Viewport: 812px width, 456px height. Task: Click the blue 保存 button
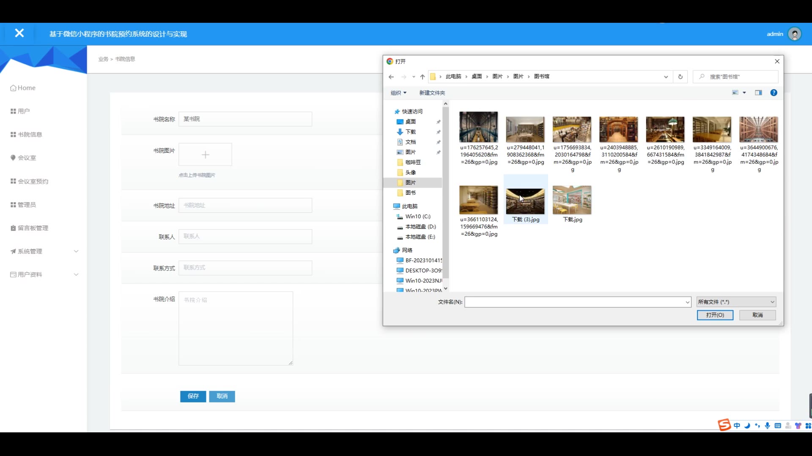(x=193, y=396)
